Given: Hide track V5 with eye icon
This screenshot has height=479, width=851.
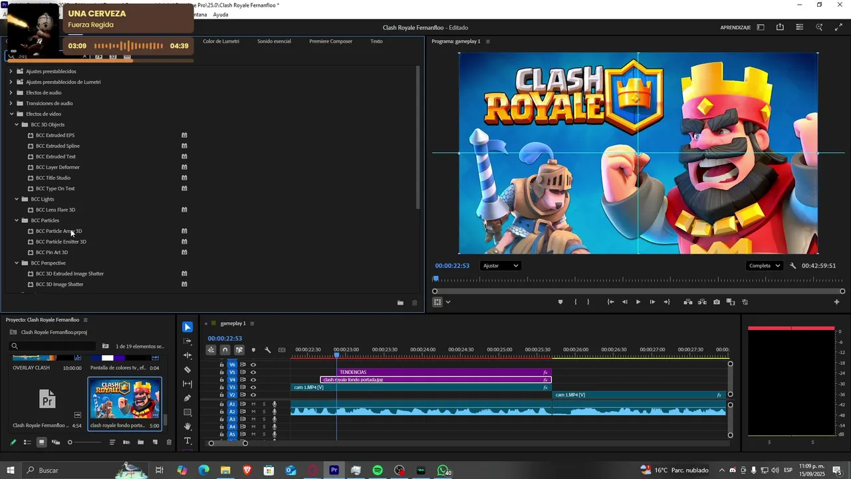Looking at the screenshot, I should [x=253, y=372].
